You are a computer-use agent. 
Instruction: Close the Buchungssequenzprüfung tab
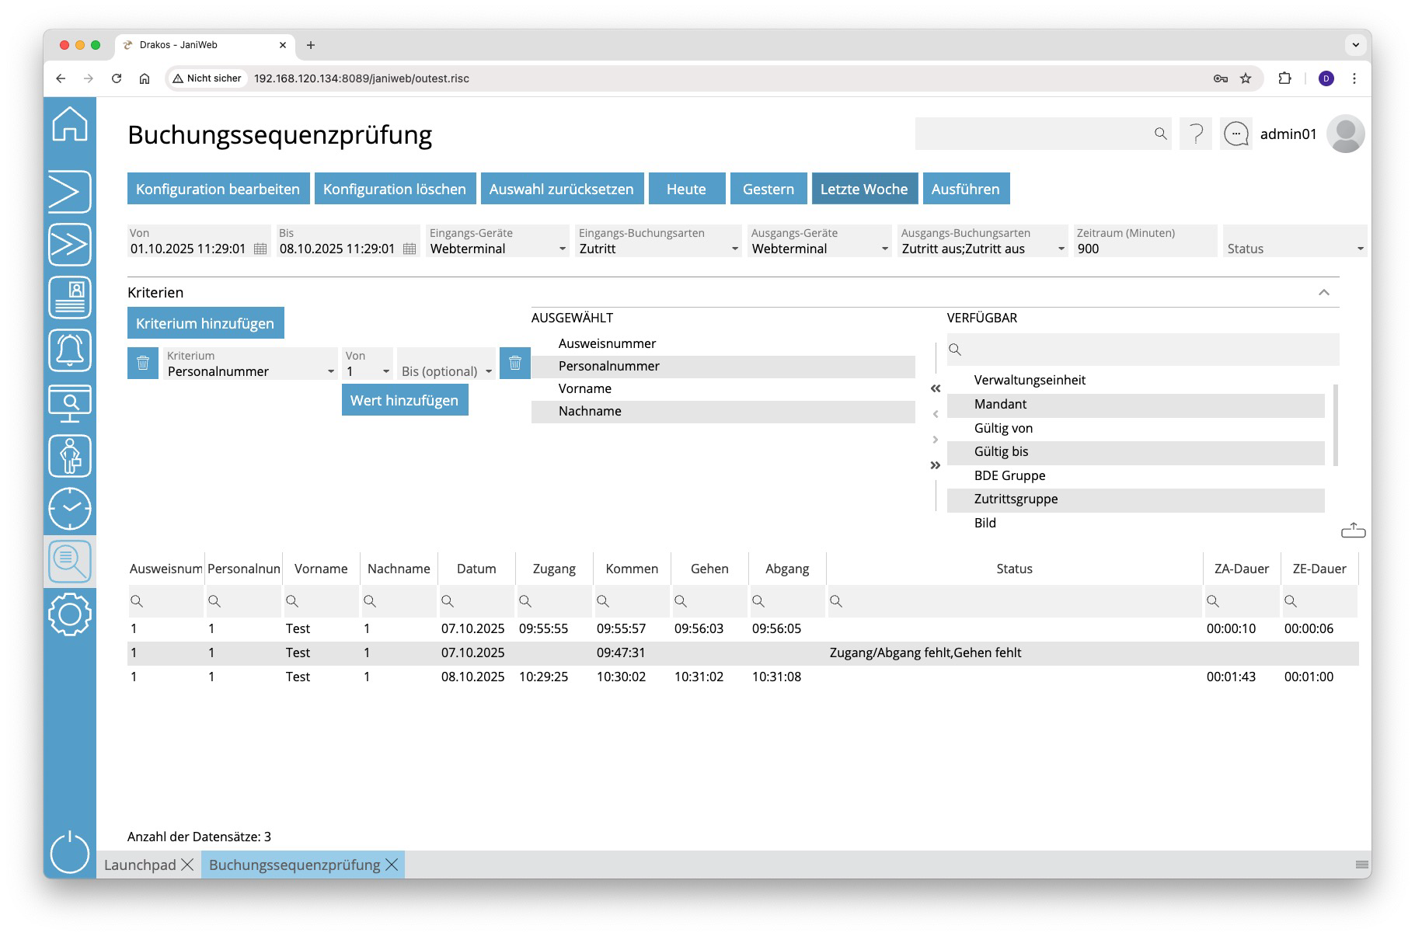point(392,865)
